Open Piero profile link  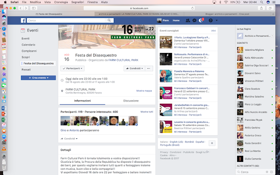pos(163,21)
